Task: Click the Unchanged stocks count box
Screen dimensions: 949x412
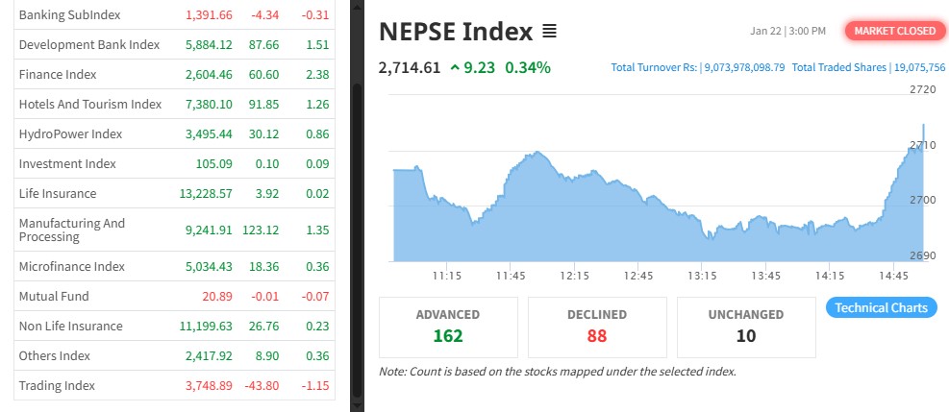Action: tap(746, 327)
